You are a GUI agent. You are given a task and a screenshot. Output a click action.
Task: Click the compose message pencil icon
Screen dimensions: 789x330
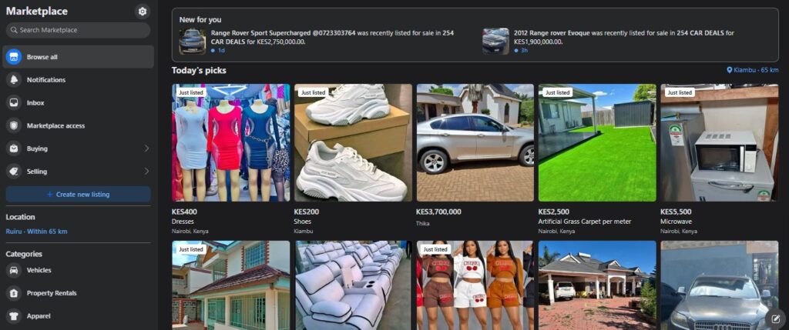point(775,318)
